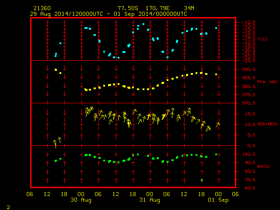Click the 31 Aug date label

click(x=150, y=200)
